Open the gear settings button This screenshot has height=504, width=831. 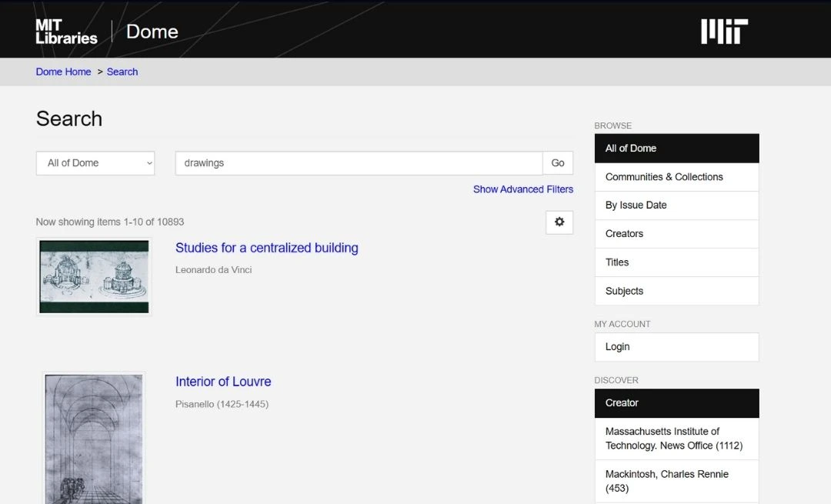(x=559, y=222)
